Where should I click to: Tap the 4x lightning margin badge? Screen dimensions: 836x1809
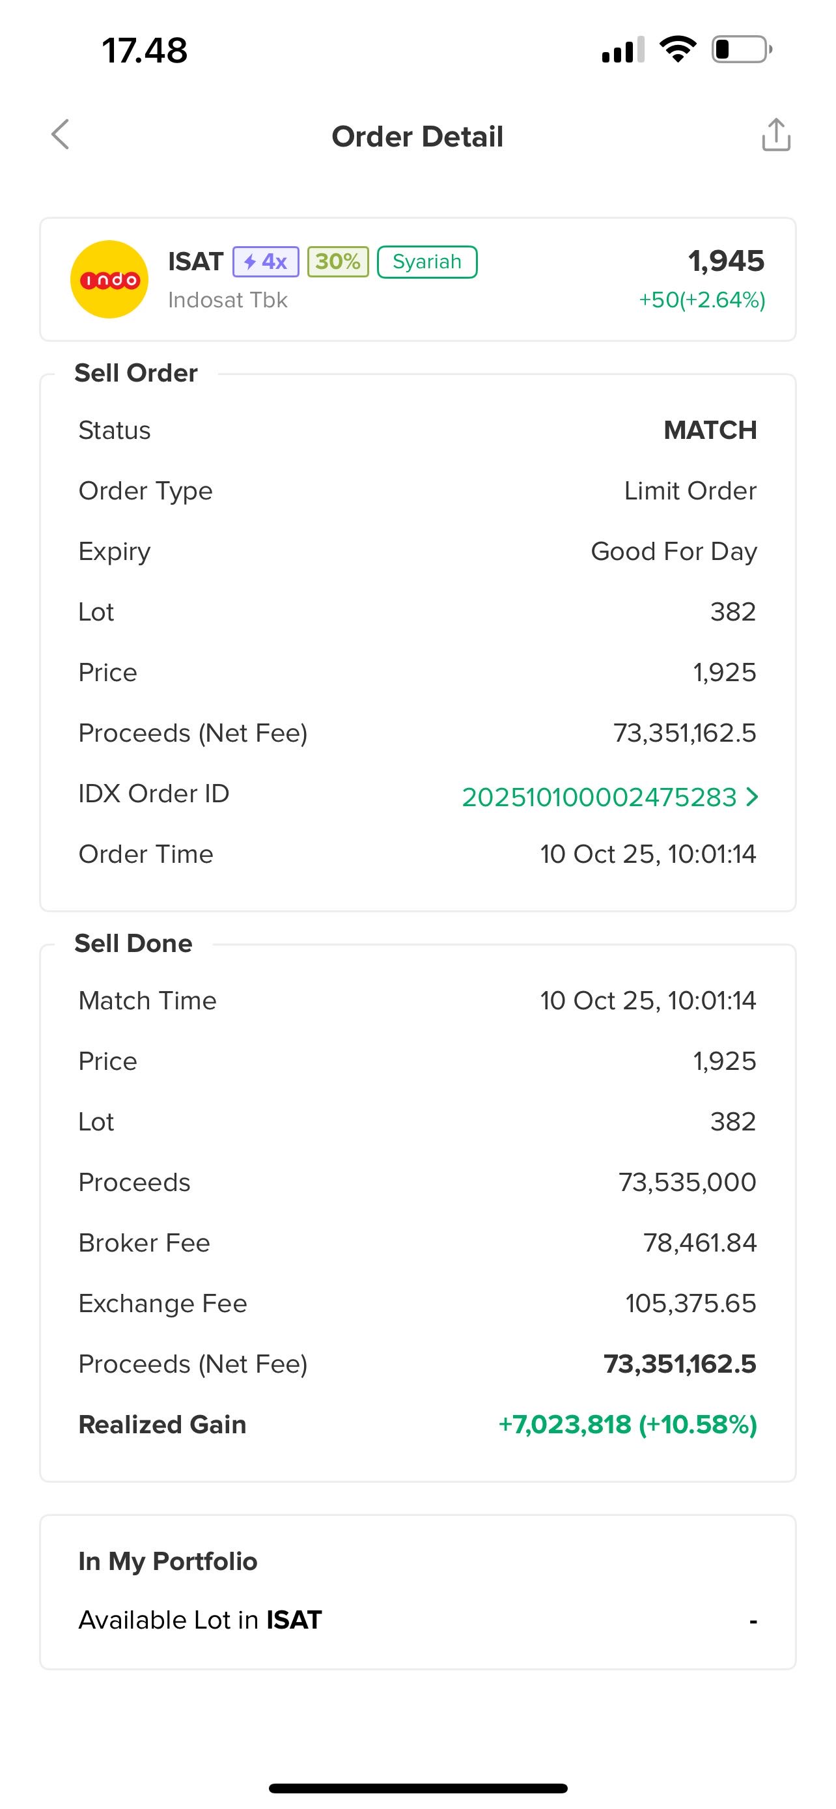tap(266, 262)
